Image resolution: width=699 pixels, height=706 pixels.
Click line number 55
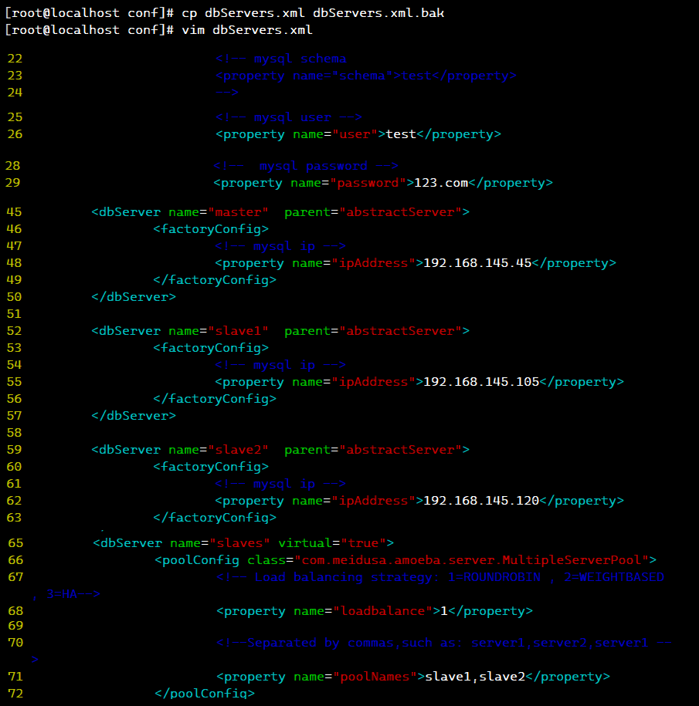pos(14,382)
